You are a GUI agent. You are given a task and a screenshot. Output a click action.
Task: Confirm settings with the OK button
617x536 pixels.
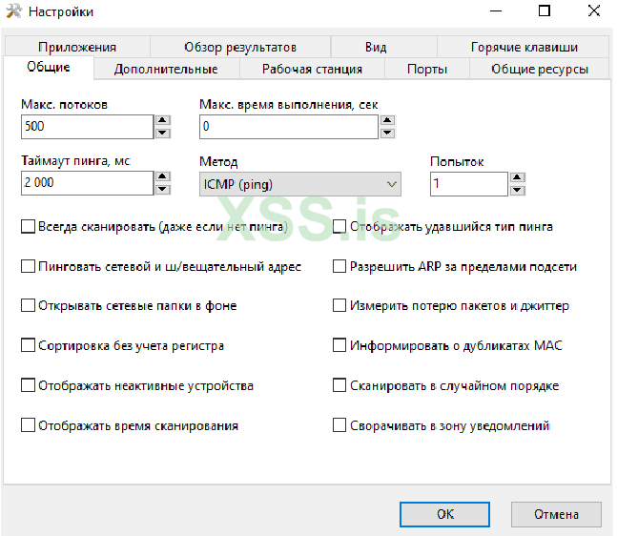coord(445,514)
